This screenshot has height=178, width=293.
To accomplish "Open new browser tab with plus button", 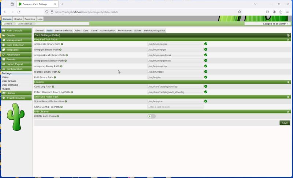I will (62, 4).
